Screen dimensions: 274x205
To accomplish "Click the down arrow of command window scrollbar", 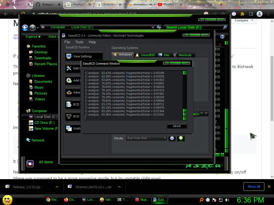I will [185, 118].
